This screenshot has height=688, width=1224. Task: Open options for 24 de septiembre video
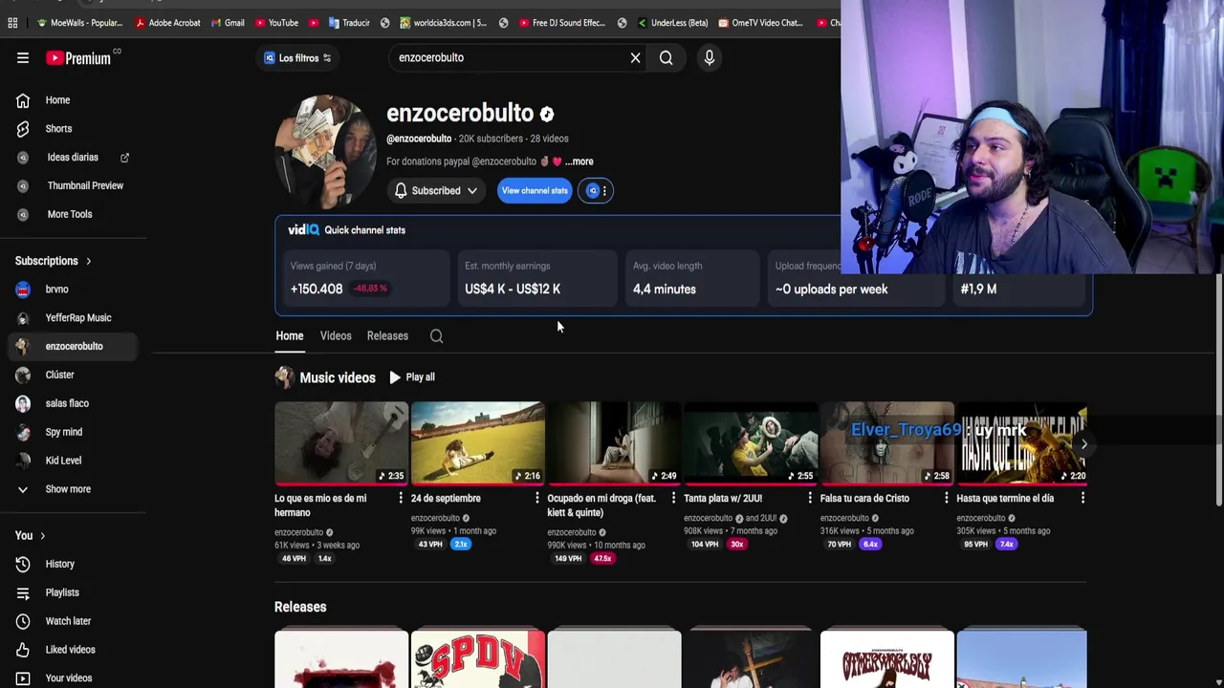536,498
